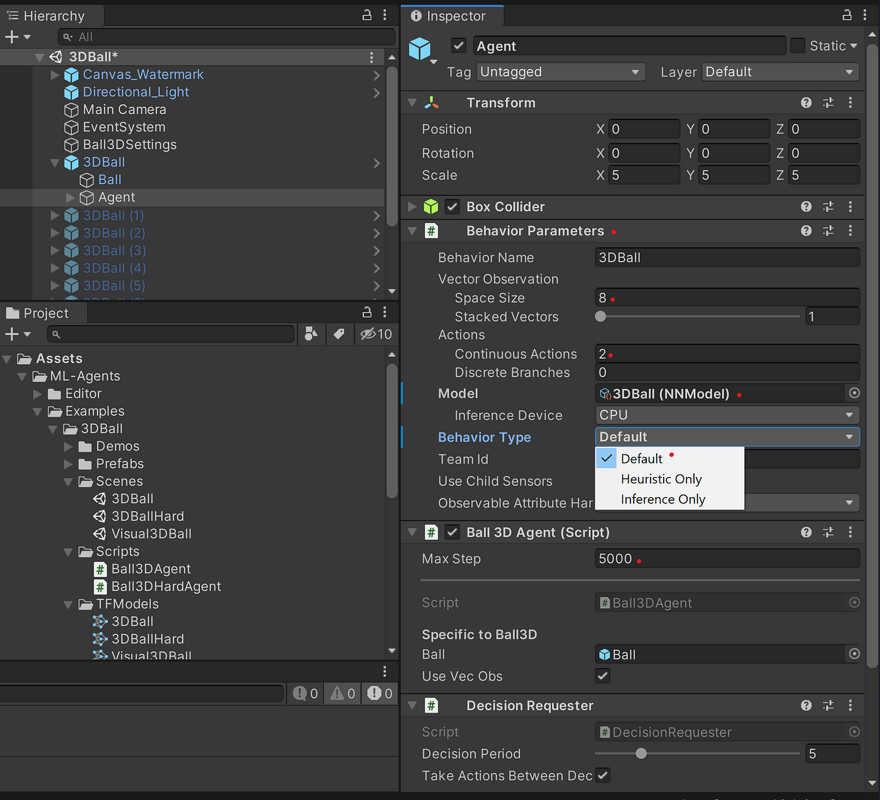
Task: Collapse the Transform component
Action: [412, 102]
